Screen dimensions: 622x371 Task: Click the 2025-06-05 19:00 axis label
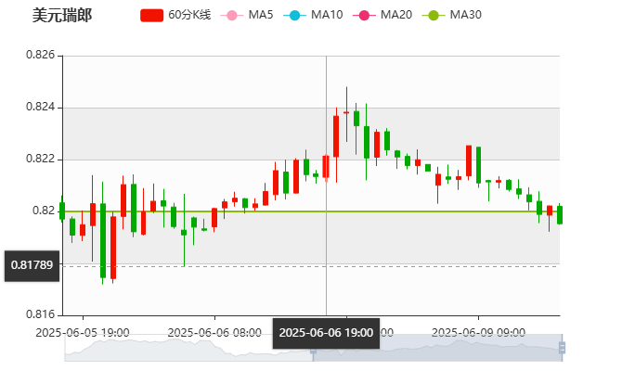click(x=83, y=333)
